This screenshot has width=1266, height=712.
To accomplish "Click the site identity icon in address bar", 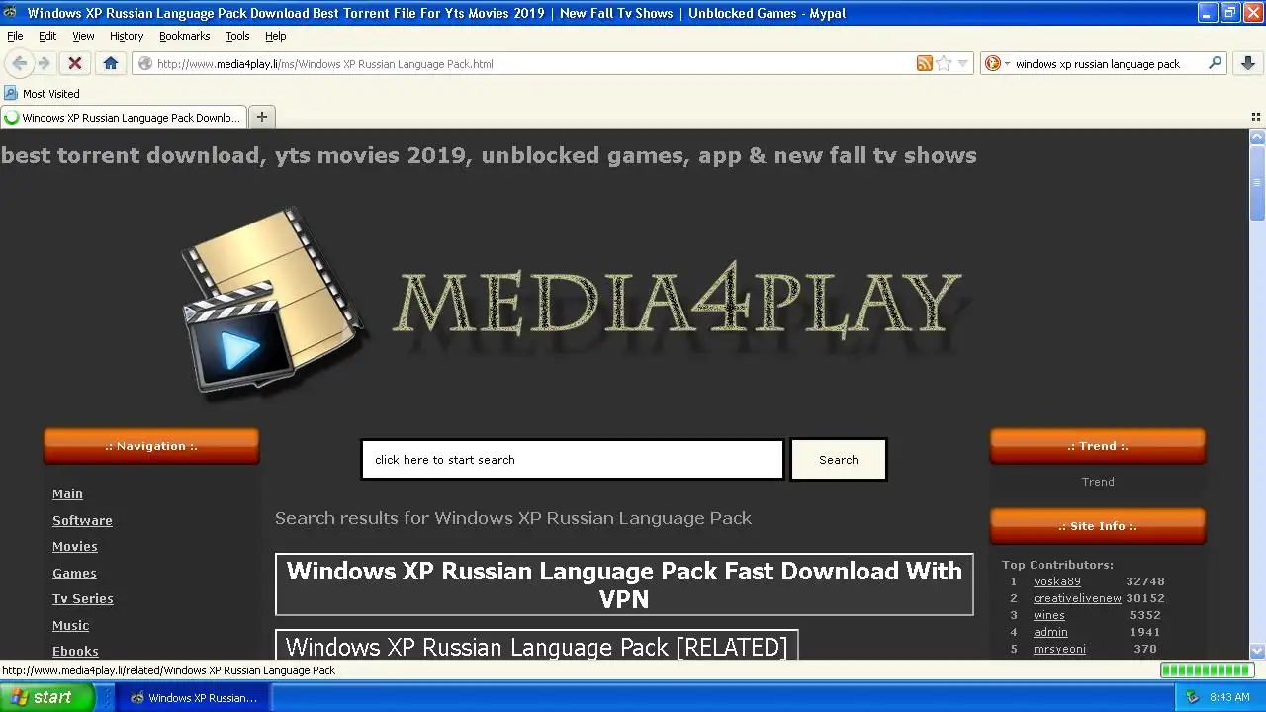I will (145, 63).
